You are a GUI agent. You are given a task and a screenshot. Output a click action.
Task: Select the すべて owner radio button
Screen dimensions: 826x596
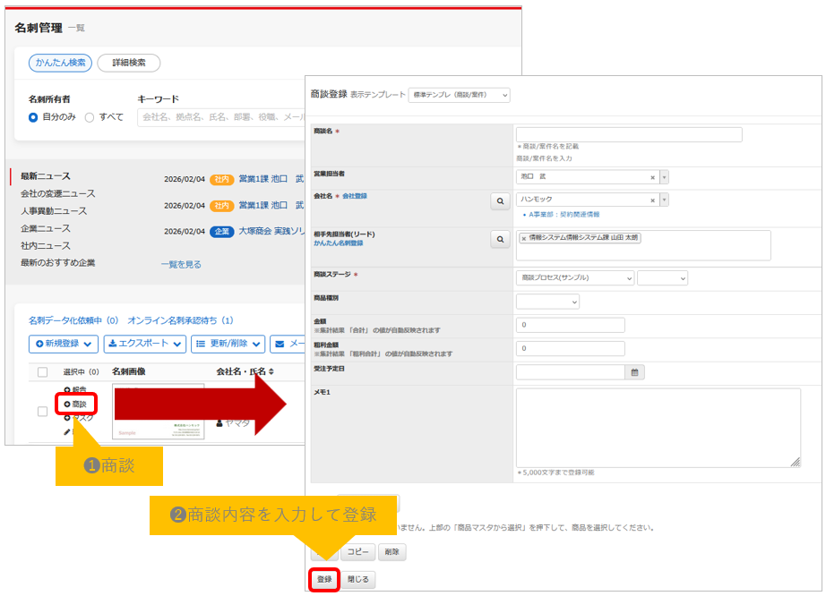click(x=90, y=117)
